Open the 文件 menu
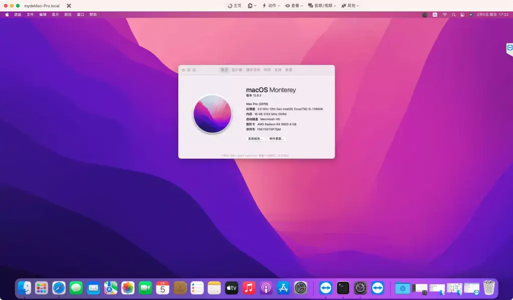Viewport: 513px width, 300px height. tap(30, 15)
